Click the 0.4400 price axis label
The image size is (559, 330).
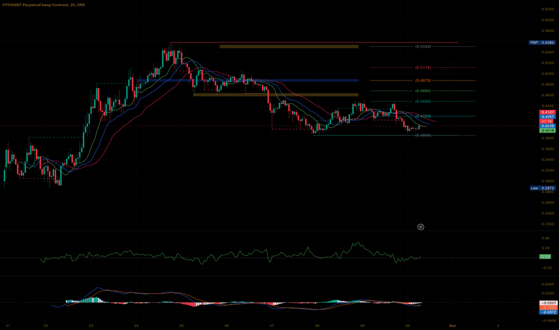(x=547, y=106)
